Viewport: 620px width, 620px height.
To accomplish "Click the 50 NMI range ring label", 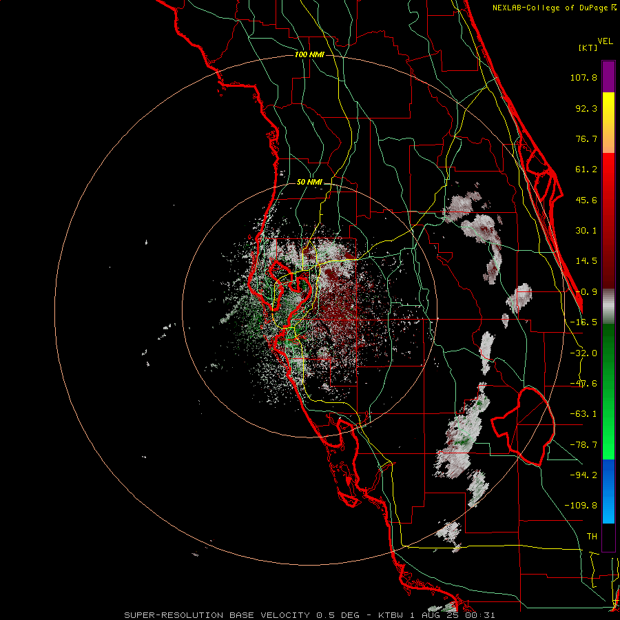I will (309, 183).
